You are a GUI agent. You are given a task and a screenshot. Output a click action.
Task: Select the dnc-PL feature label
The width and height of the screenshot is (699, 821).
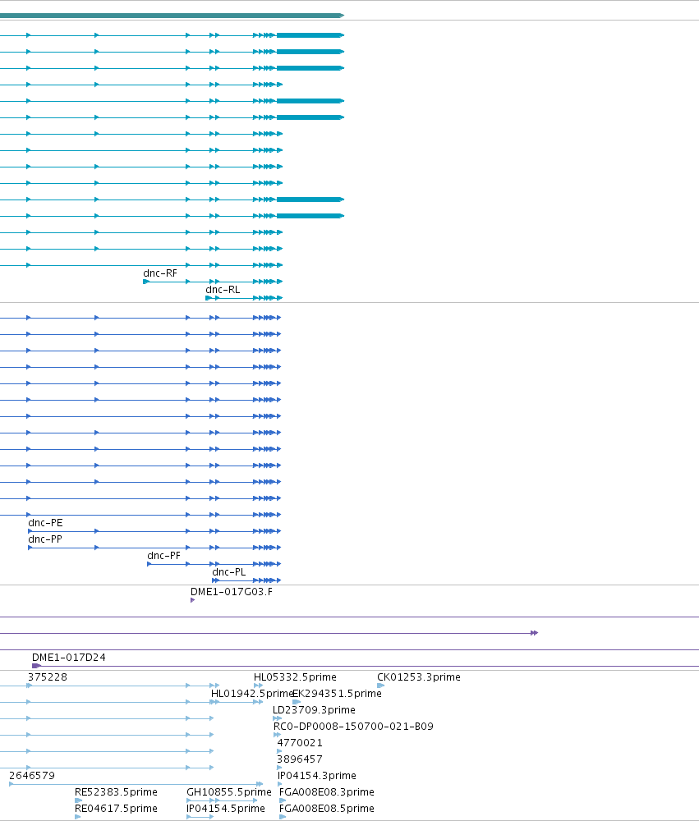(x=228, y=571)
